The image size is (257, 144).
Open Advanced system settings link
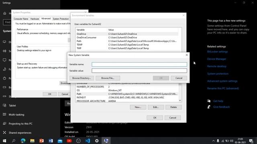[222, 81]
